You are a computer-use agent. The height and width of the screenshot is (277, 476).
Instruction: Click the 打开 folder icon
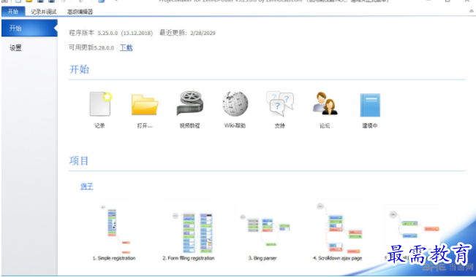[x=145, y=105]
